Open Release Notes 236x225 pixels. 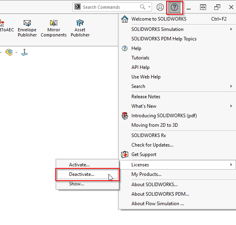(177, 97)
